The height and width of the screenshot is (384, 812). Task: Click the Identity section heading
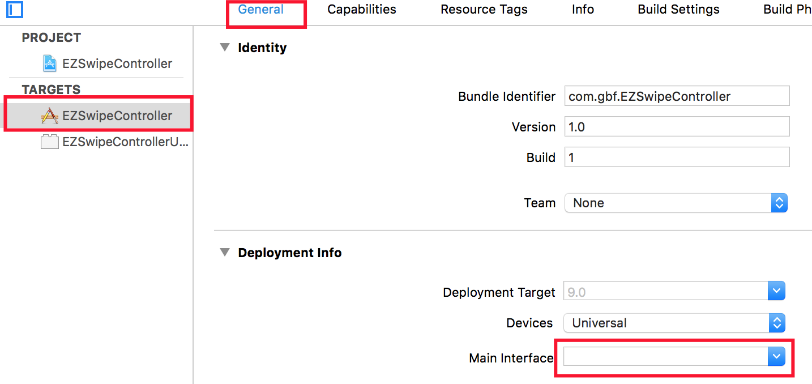pos(262,48)
